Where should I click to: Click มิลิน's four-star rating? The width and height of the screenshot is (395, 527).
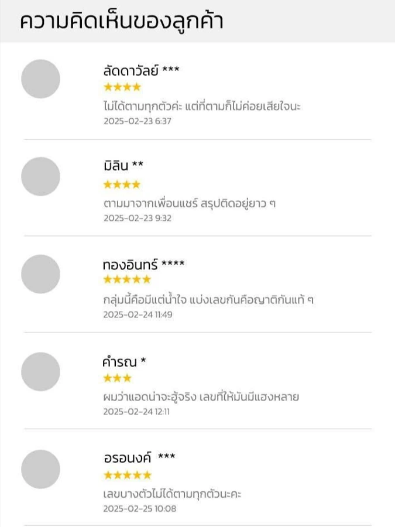click(x=122, y=184)
